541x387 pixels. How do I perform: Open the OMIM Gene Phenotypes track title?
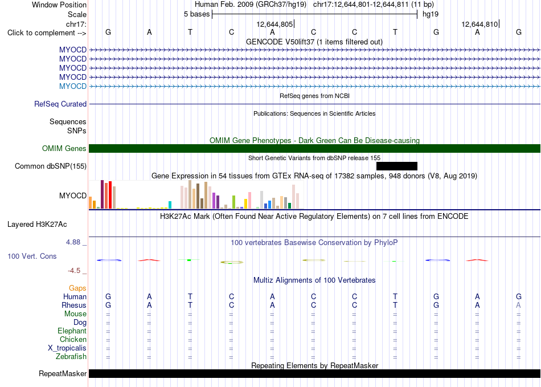(x=315, y=140)
